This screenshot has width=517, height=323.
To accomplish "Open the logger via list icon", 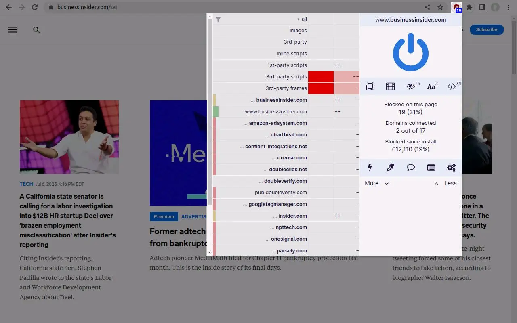I will click(431, 167).
